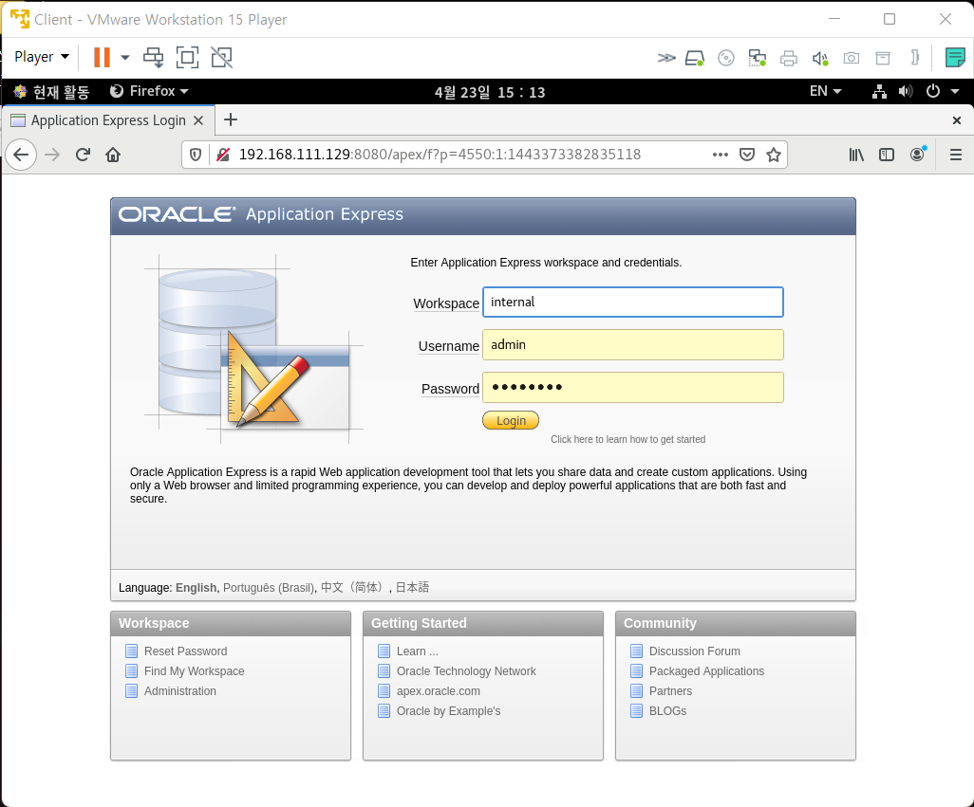Close the Firefox window with the X
974x807 pixels.
(x=957, y=120)
